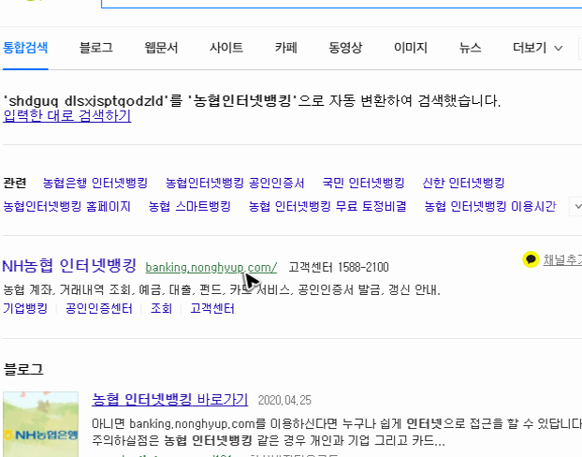This screenshot has width=582, height=457.
Task: Click related search 농협인터넷뱅킹 홈페이지
Action: 66,206
